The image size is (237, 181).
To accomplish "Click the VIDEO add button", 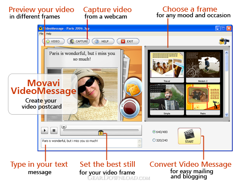I will click(53, 41).
